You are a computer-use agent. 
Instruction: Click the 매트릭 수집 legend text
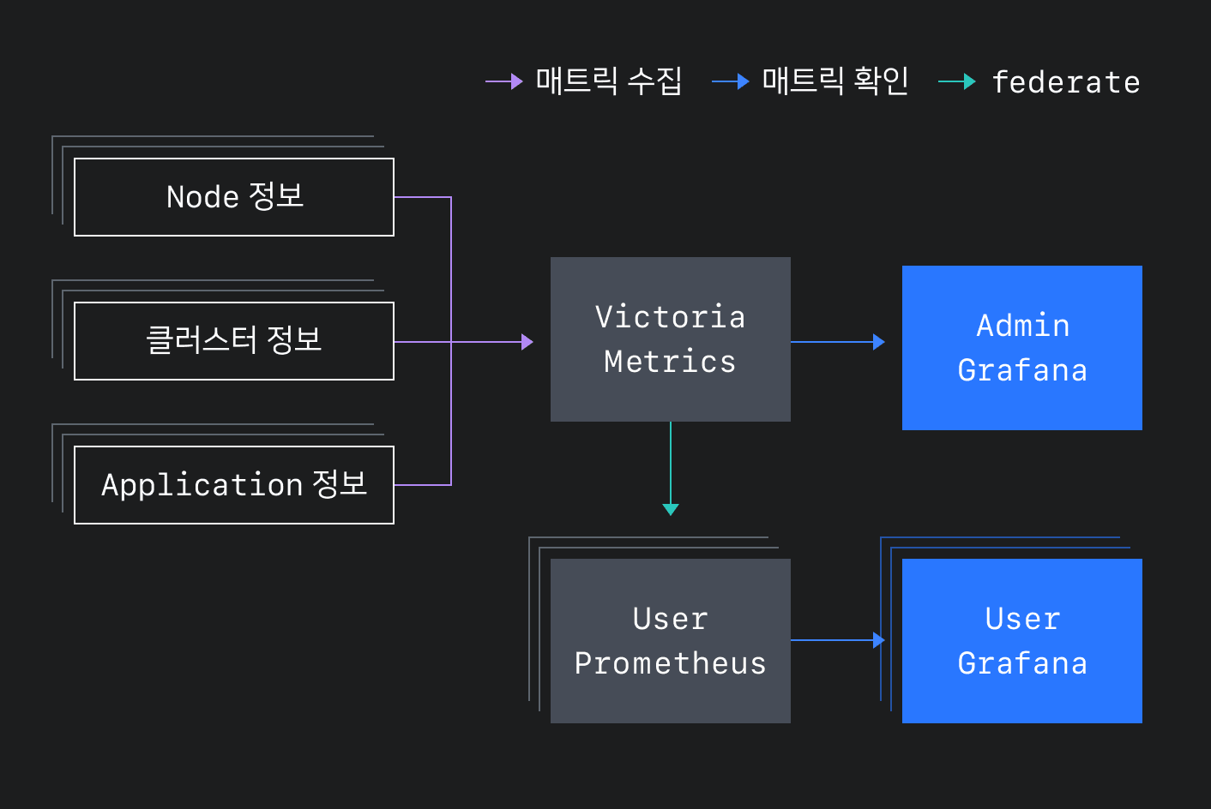(x=609, y=81)
